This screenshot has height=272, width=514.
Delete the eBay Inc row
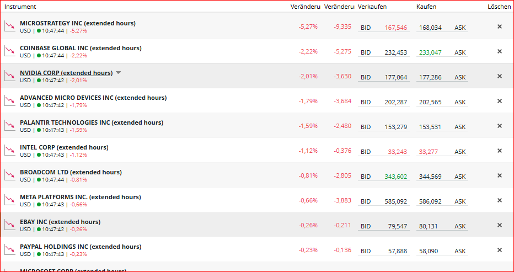[500, 225]
